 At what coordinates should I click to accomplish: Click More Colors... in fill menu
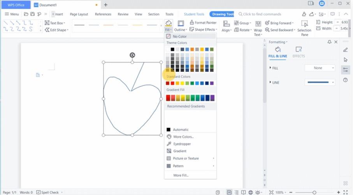point(183,137)
